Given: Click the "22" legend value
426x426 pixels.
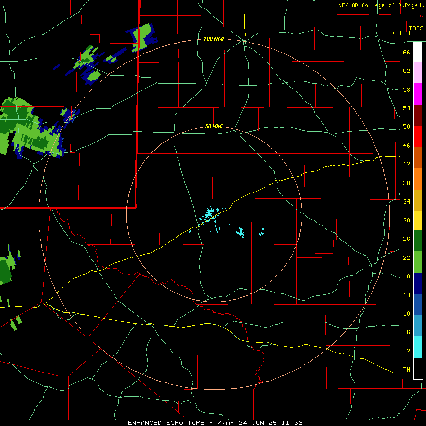Looking at the screenshot, I should [407, 257].
